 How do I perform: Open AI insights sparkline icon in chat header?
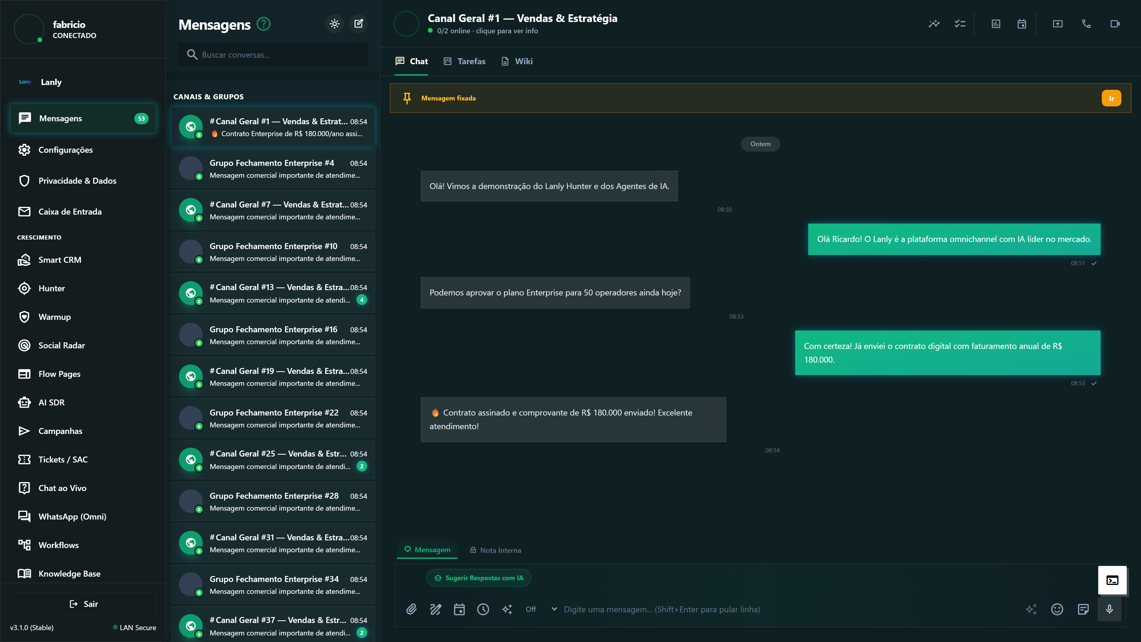tap(934, 24)
